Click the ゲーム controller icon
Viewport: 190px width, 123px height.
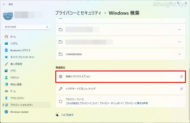pyautogui.click(x=6, y=91)
